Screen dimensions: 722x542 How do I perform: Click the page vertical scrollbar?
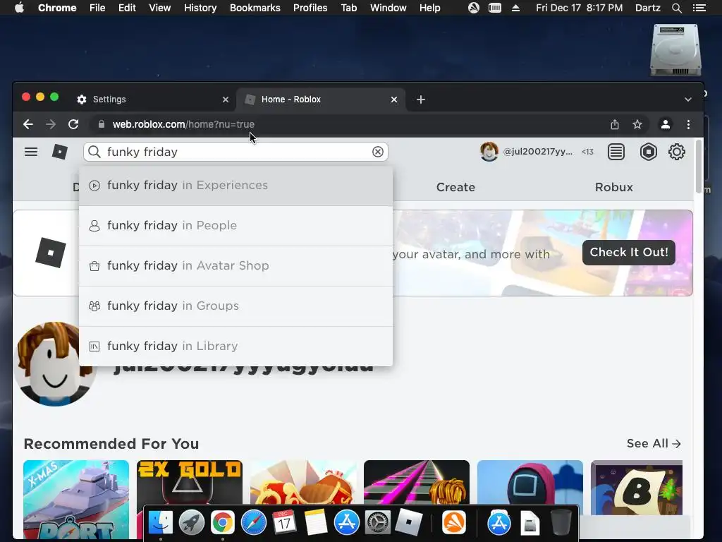click(x=699, y=167)
